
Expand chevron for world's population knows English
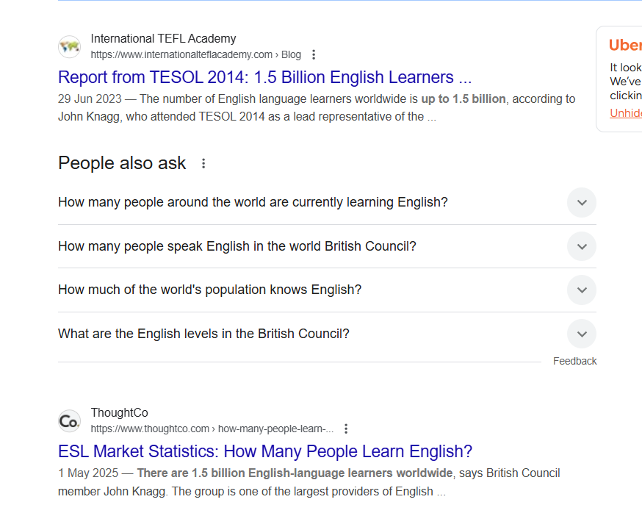[582, 290]
